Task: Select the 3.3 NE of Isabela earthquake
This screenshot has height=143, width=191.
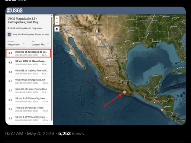Action: (x=28, y=72)
